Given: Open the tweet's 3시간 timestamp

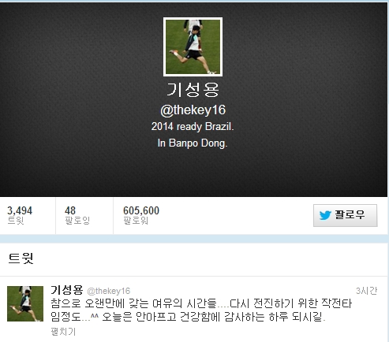Looking at the screenshot, I should pos(366,291).
